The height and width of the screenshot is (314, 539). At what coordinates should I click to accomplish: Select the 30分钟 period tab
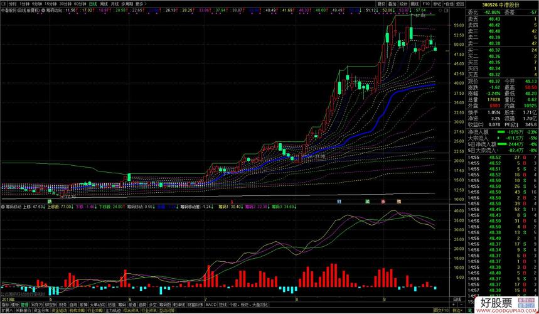point(65,4)
